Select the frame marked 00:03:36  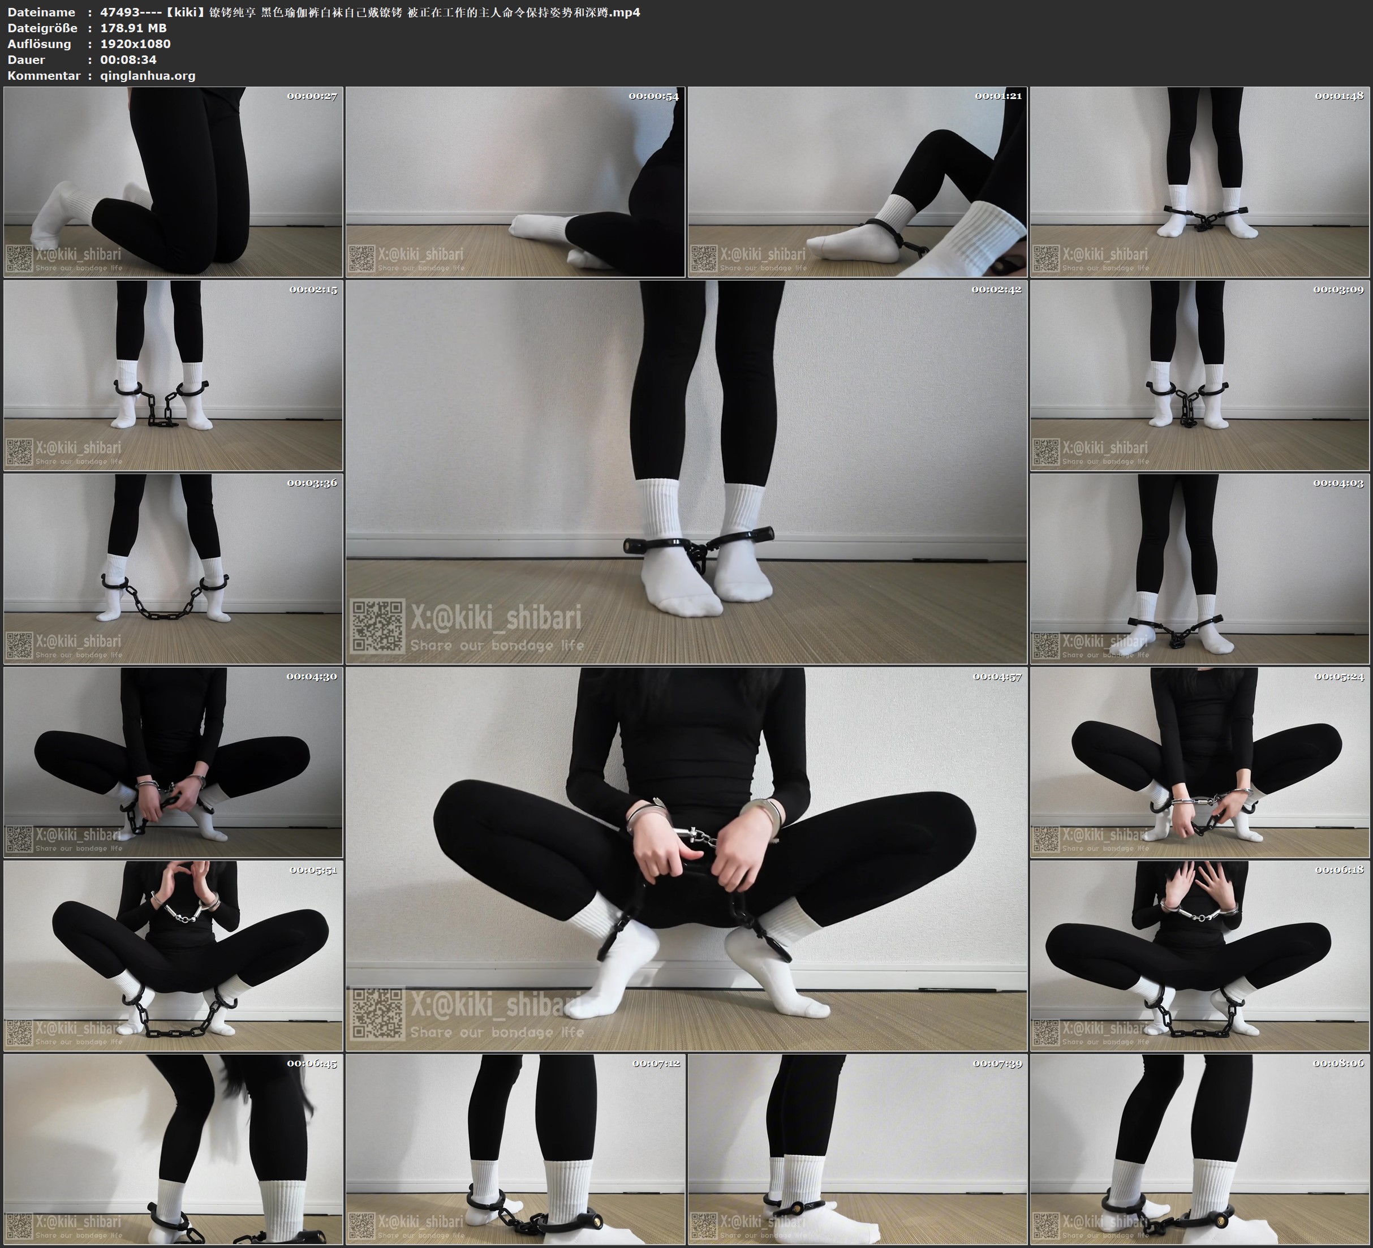pyautogui.click(x=173, y=568)
